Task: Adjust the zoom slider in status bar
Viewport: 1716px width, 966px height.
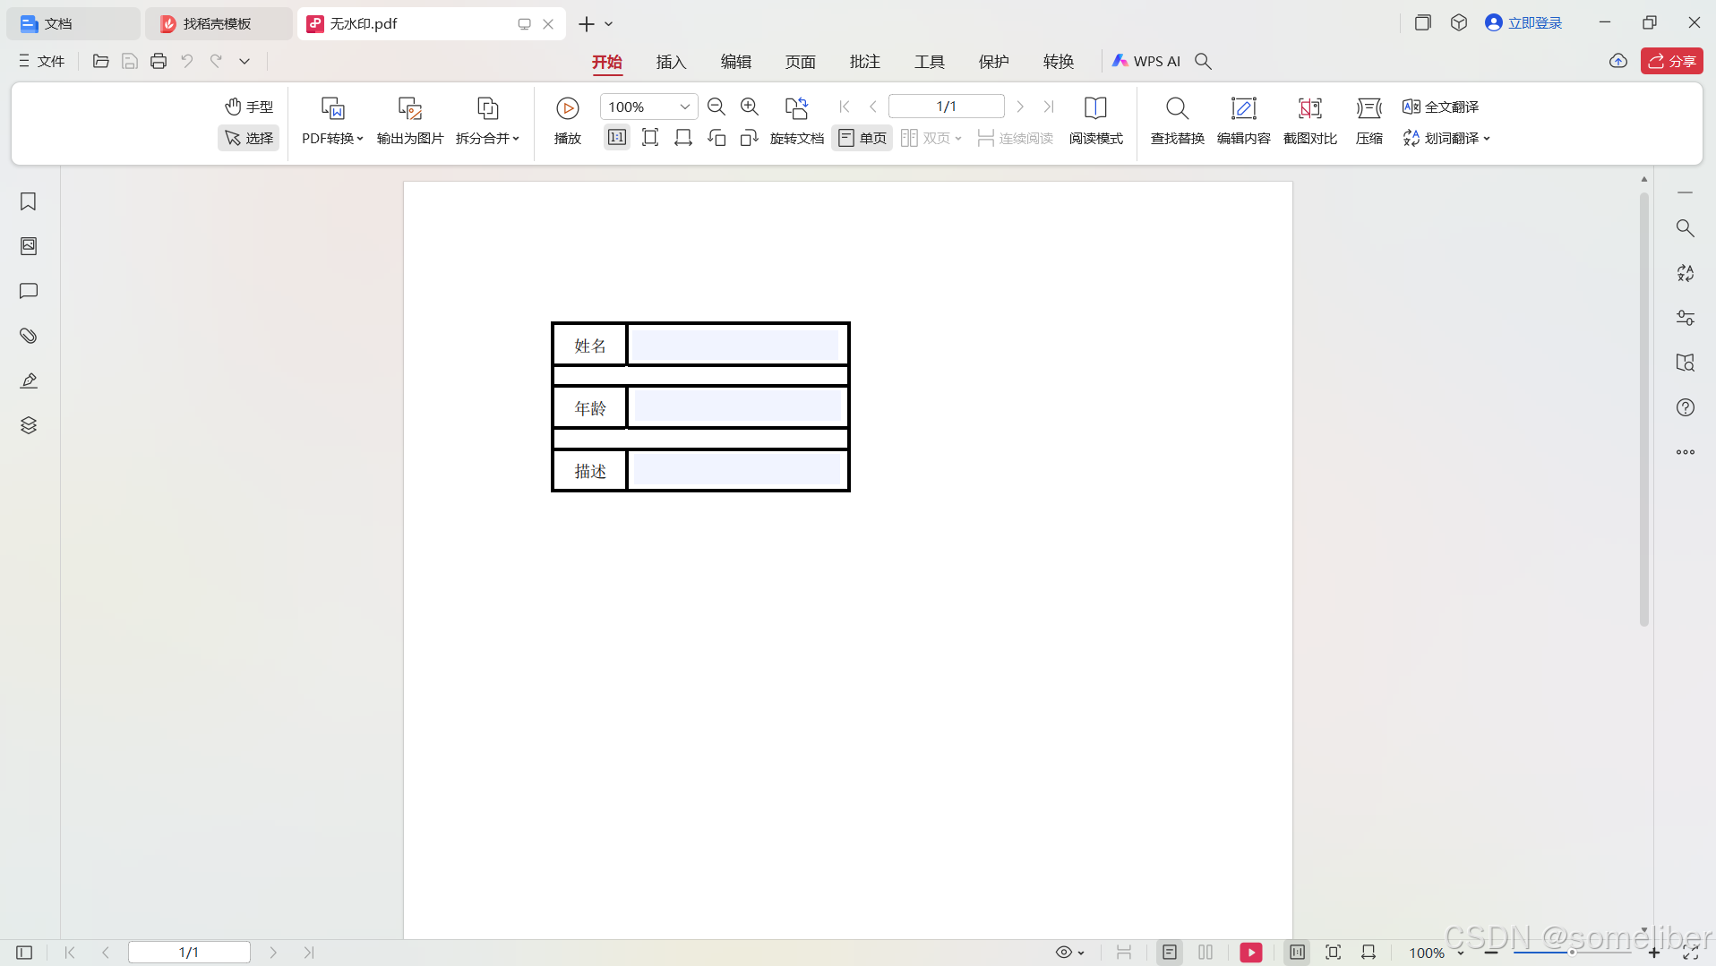Action: (x=1572, y=953)
